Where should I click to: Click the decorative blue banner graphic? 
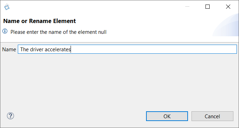pos(226,25)
